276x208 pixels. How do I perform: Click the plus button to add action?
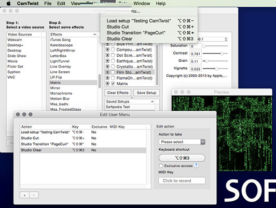[25, 195]
